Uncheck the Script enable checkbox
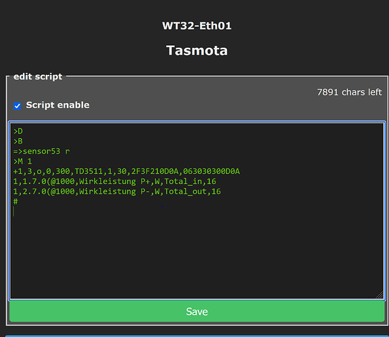The width and height of the screenshot is (389, 337). [17, 106]
